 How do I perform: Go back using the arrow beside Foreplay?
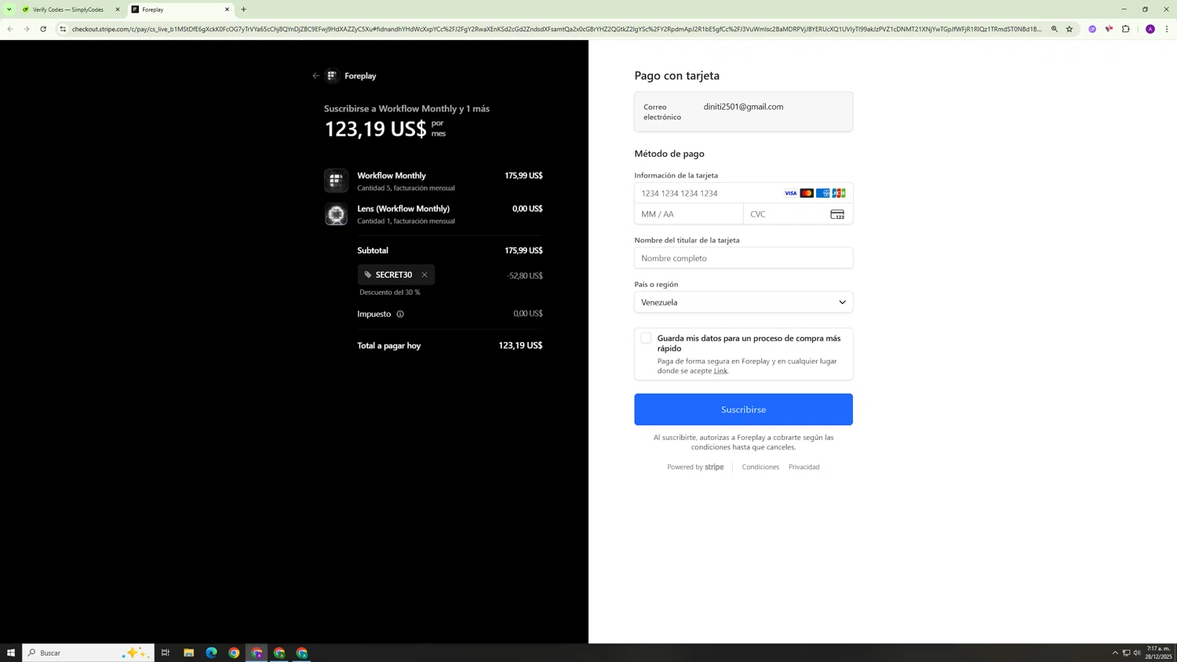(315, 76)
